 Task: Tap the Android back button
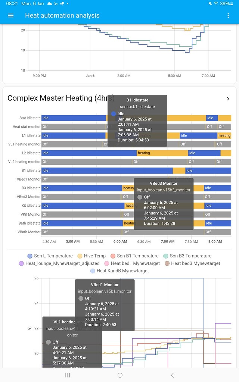pos(172,375)
